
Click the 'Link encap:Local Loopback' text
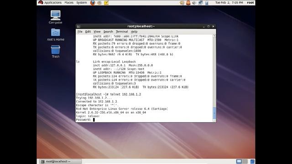click(115, 61)
